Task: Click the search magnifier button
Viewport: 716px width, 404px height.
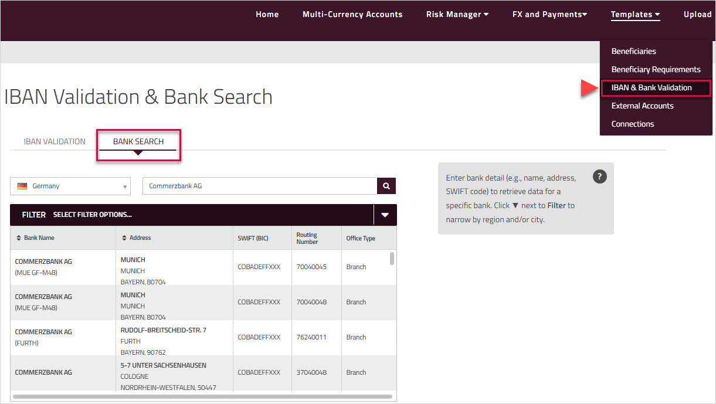Action: (386, 186)
